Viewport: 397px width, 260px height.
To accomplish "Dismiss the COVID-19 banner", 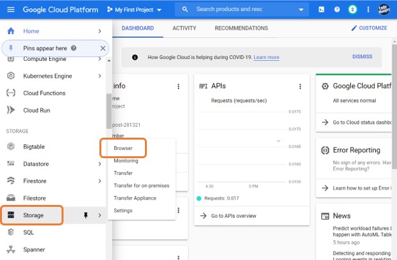I will pyautogui.click(x=362, y=56).
